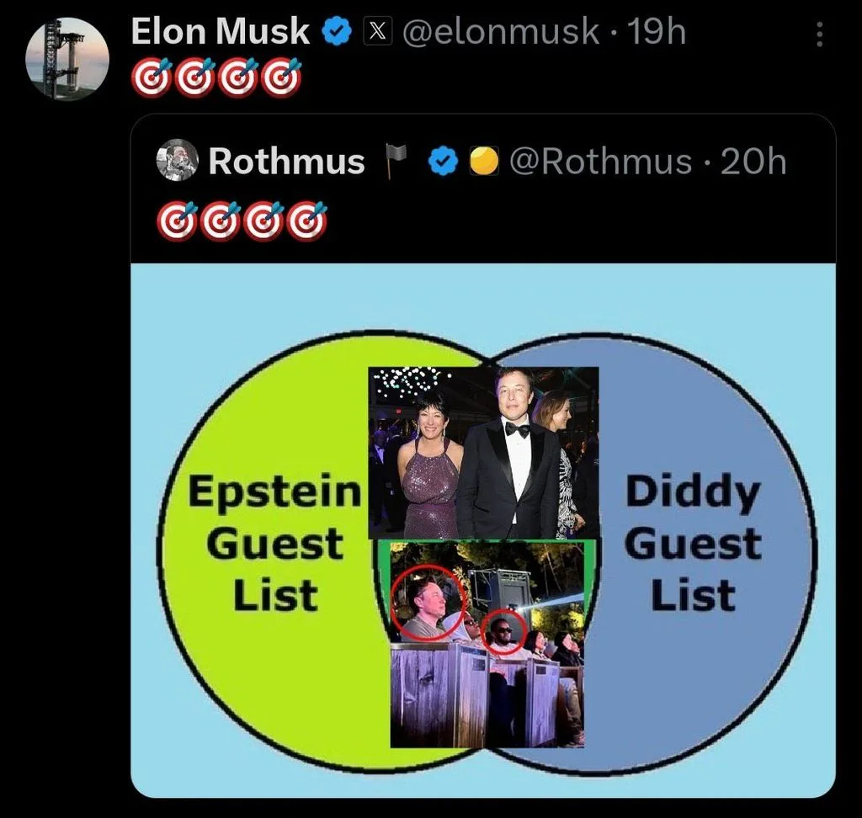Open the three-dot more options menu

[819, 34]
